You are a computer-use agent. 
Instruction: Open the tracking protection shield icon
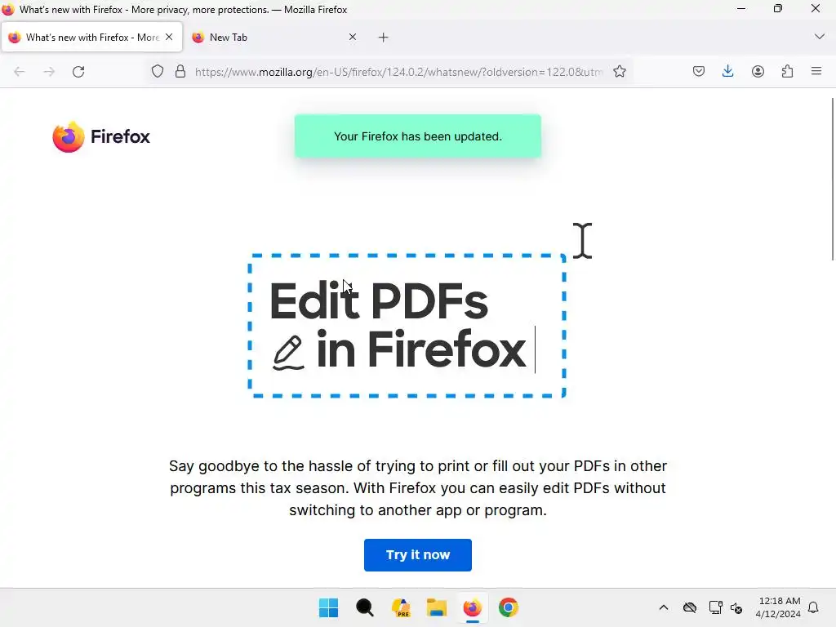click(158, 72)
